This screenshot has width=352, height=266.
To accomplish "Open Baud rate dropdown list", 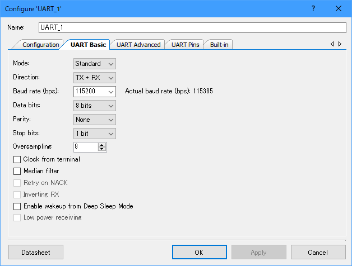I will click(x=111, y=91).
